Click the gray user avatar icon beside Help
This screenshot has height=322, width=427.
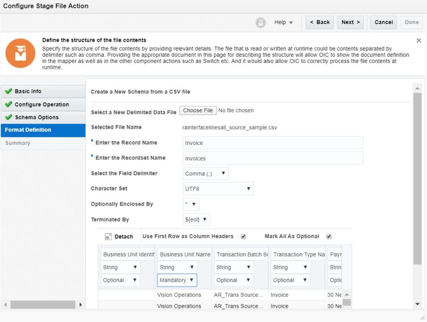coord(261,23)
